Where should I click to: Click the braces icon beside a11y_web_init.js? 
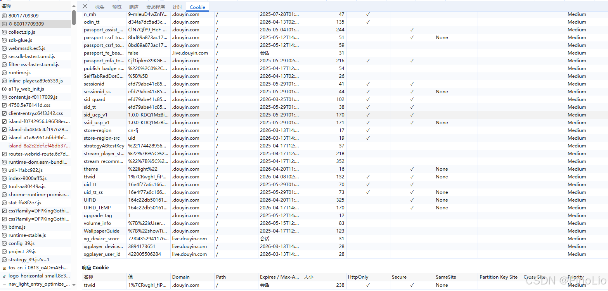pos(4,89)
